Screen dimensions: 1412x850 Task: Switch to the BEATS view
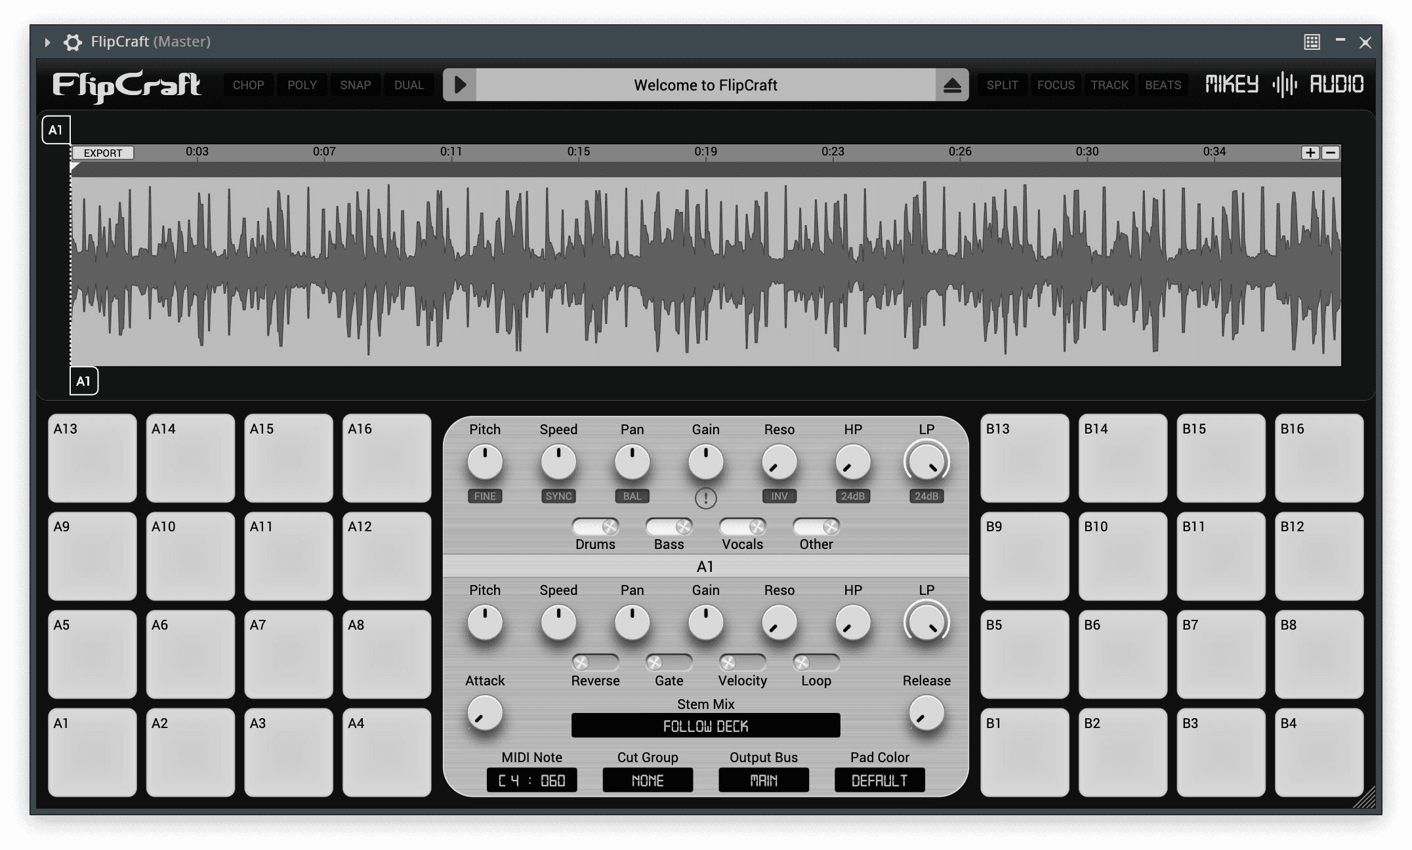pyautogui.click(x=1163, y=85)
